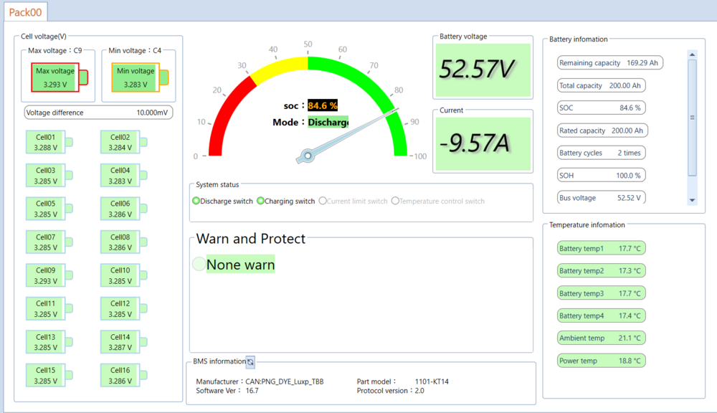
Task: Click the Battery temp4 17.4 °C reading
Action: click(602, 315)
